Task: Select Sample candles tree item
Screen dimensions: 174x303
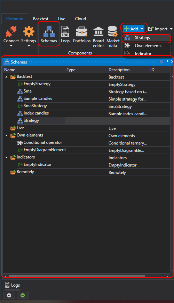Action: coord(38,98)
